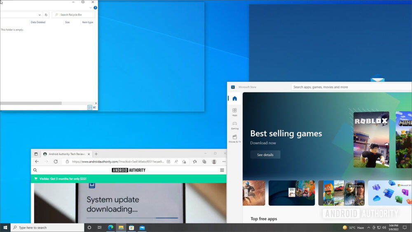Switch Recycle Bin to large icons view
The image size is (412, 232).
point(95,107)
